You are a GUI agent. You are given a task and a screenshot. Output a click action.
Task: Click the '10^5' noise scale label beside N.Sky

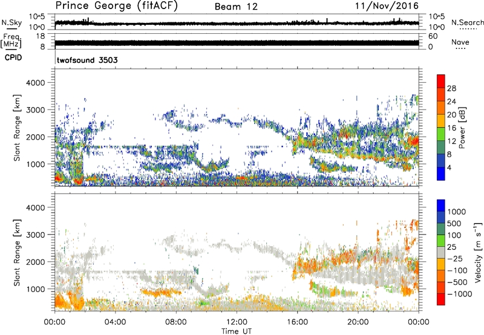pos(37,17)
